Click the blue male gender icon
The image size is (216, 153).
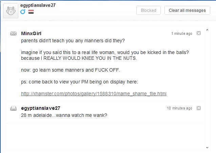[23, 12]
